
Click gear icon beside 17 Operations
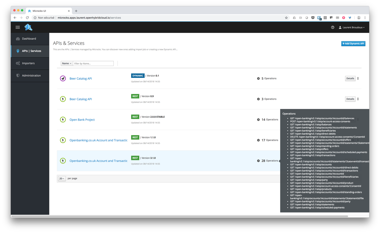[258, 140]
